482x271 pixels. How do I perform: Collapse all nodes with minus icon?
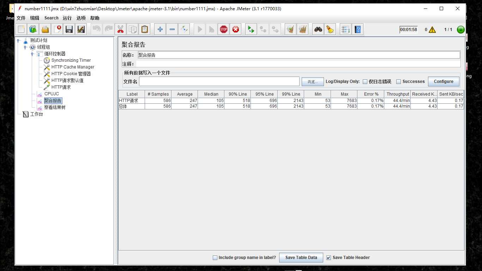click(172, 29)
